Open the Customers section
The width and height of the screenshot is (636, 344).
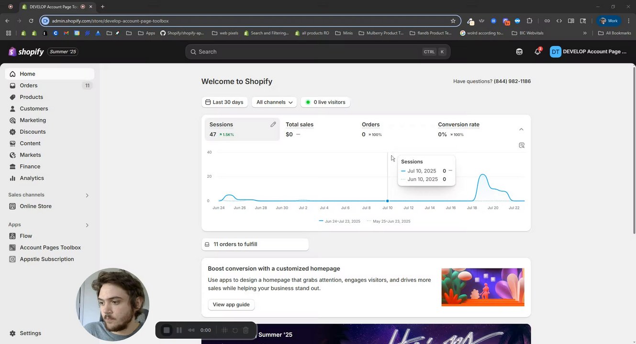pos(49,108)
